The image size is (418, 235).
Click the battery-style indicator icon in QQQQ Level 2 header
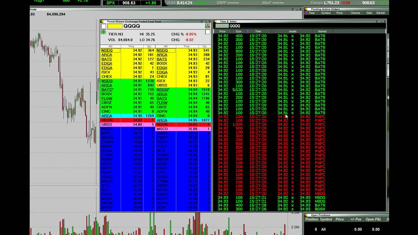tap(208, 26)
